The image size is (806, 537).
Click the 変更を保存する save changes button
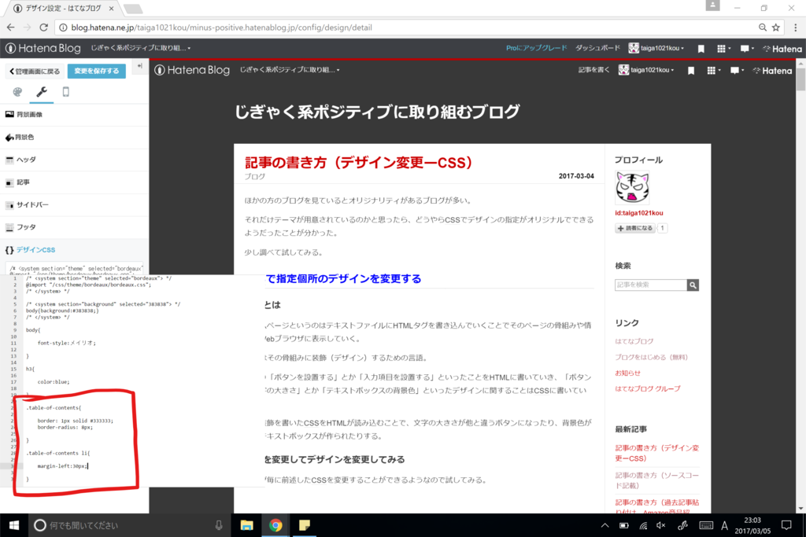[96, 70]
